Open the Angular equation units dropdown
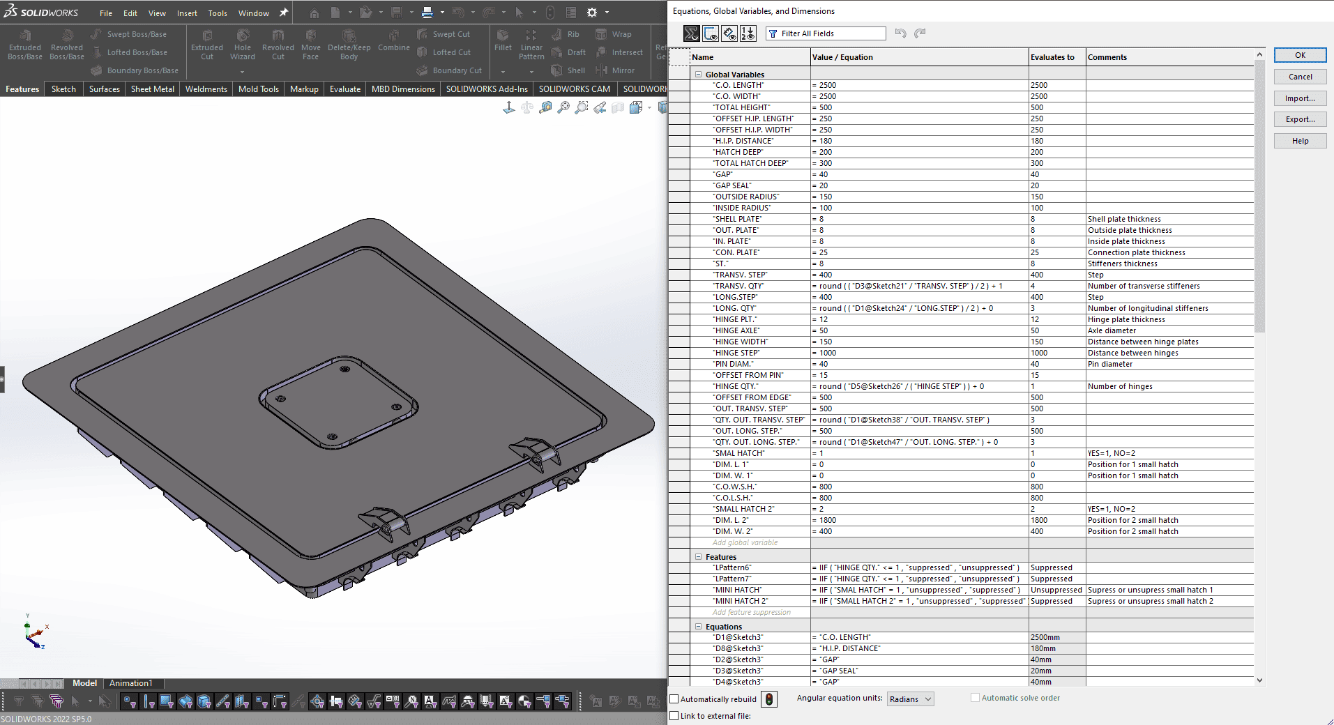 911,699
